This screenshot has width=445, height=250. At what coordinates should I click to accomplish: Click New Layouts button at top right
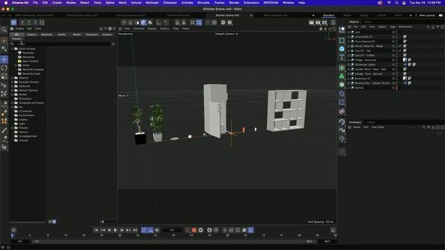(427, 15)
